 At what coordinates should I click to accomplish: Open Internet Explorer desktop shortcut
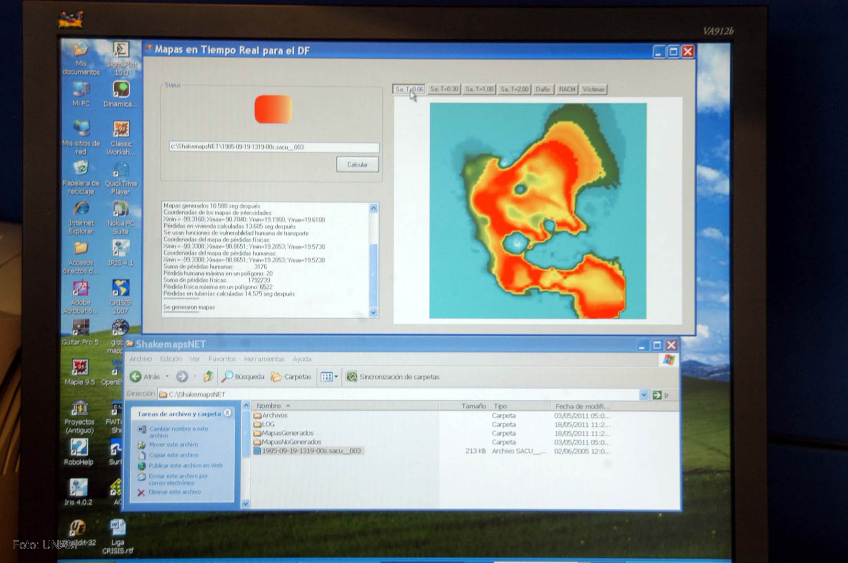point(81,209)
